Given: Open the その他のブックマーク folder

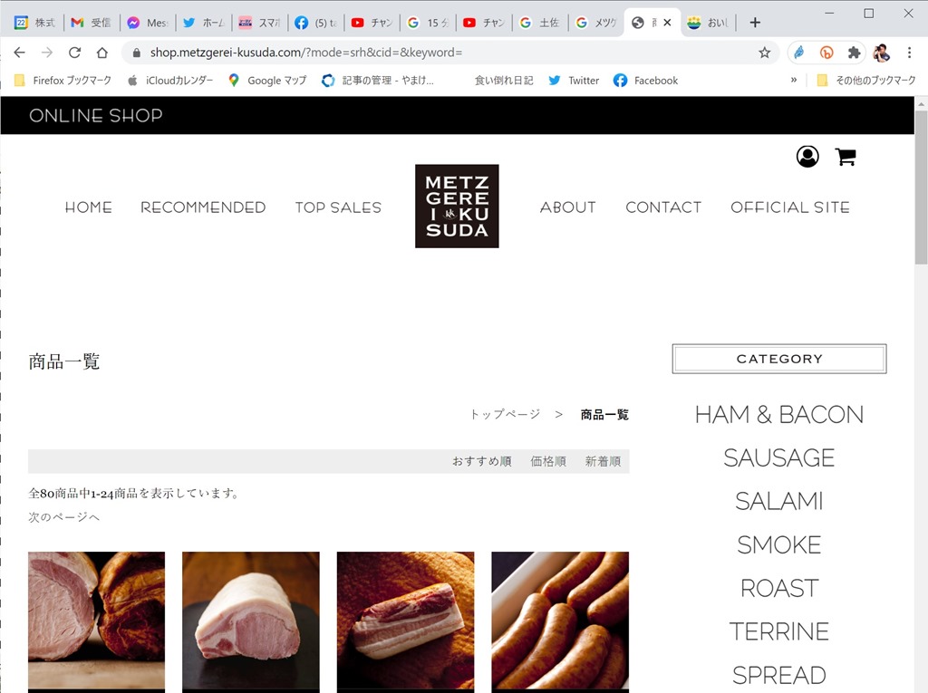Looking at the screenshot, I should pyautogui.click(x=865, y=81).
